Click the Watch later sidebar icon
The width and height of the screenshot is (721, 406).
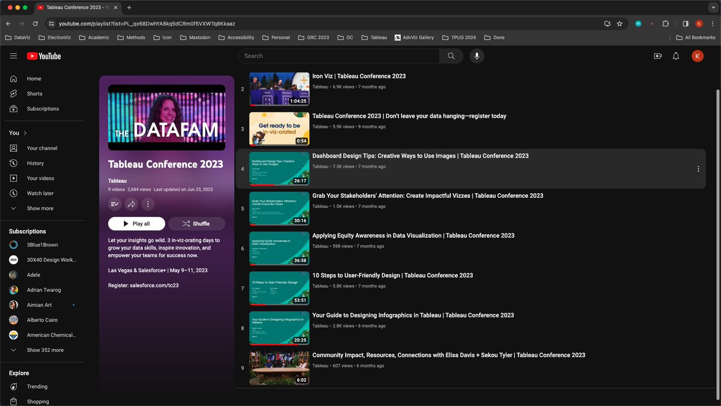[x=13, y=193]
